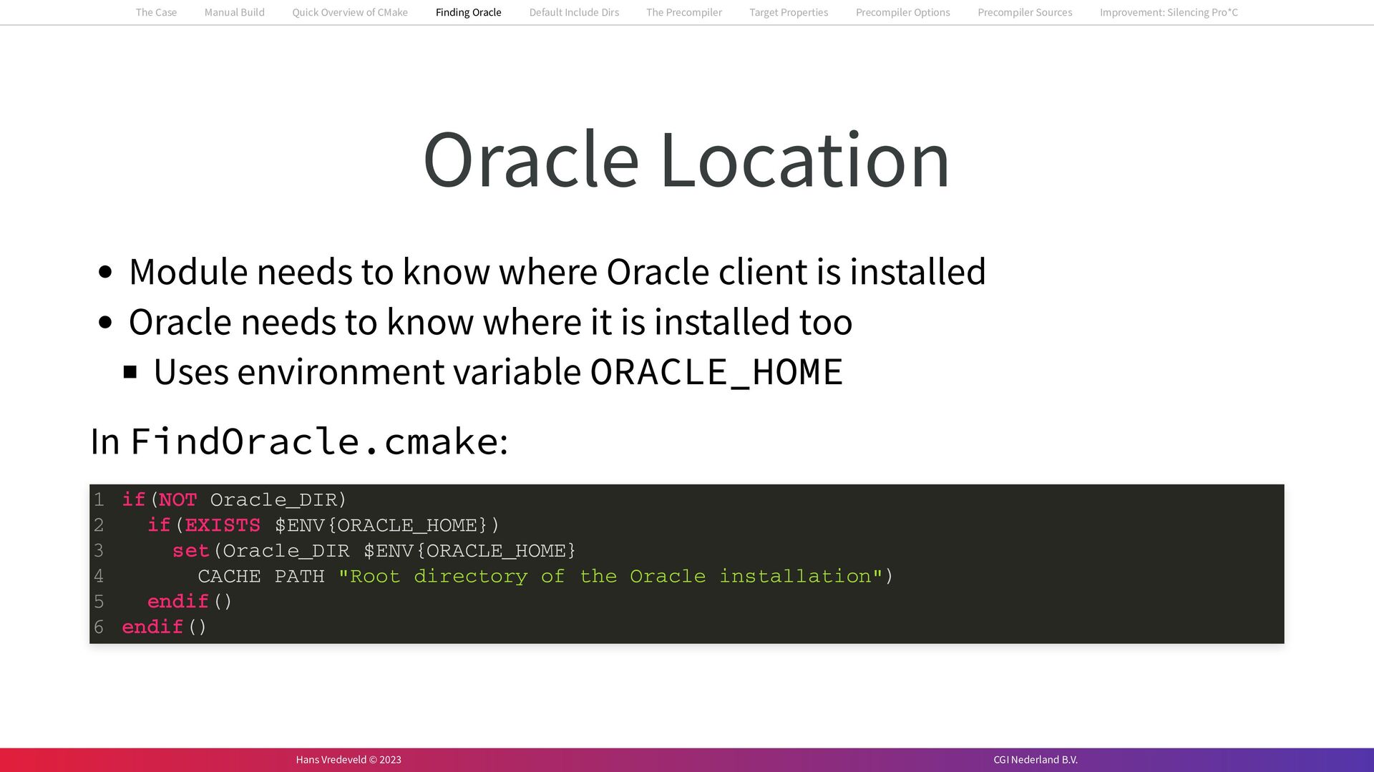This screenshot has height=772, width=1374.
Task: Select the Finding Oracle section
Action: tap(468, 12)
